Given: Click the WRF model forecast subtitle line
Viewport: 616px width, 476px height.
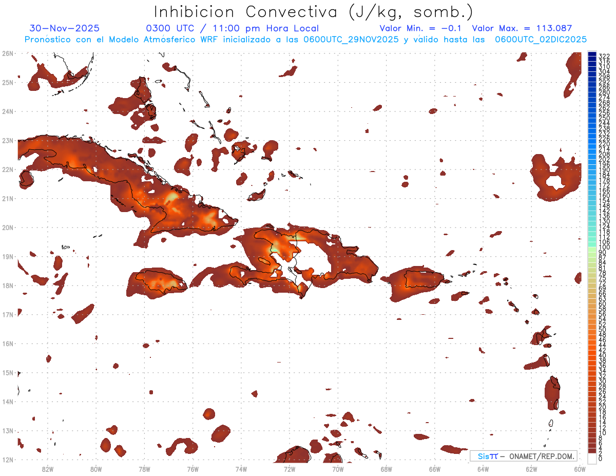Looking at the screenshot, I should click(305, 39).
